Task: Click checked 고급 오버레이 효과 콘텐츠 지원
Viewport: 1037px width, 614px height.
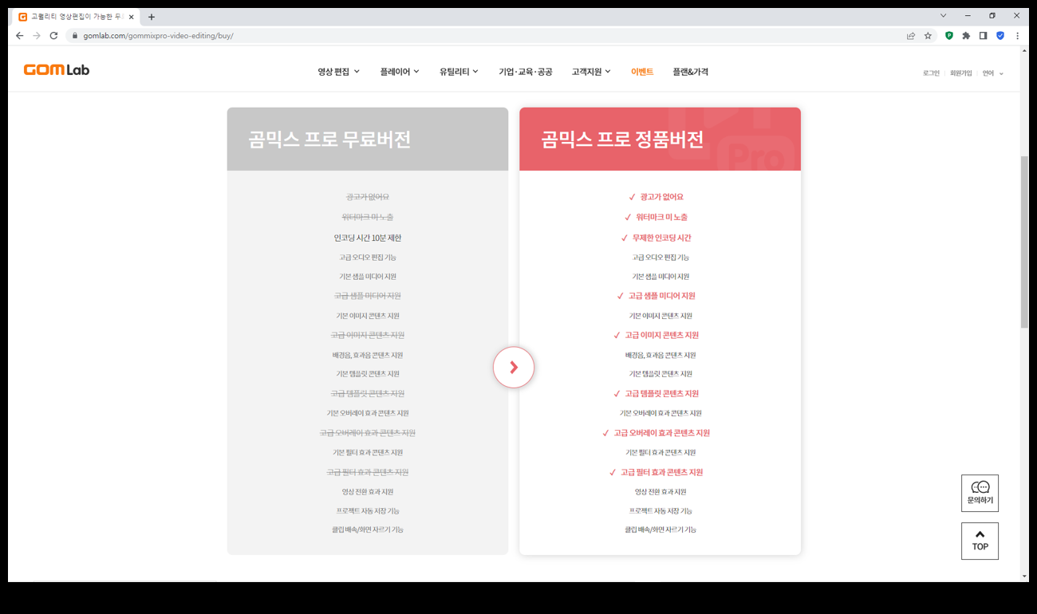Action: click(x=662, y=433)
